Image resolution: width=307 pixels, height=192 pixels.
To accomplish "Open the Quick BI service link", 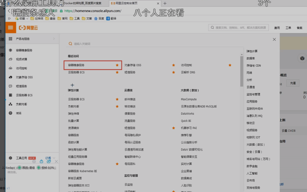I will coord(186,121).
